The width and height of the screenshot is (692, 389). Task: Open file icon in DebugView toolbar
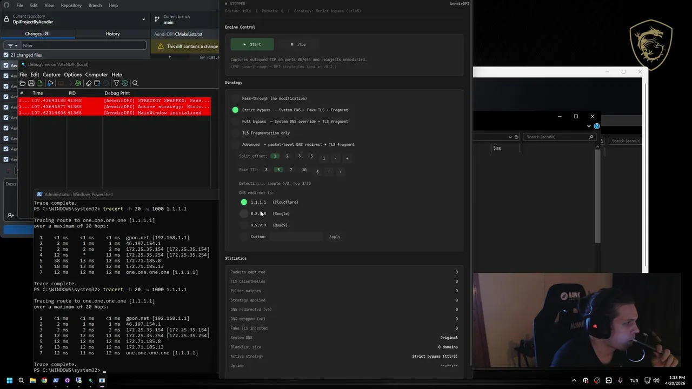[x=23, y=83]
